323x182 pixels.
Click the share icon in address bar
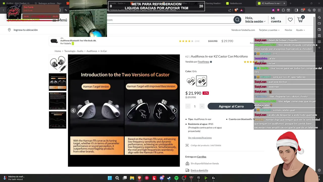[230, 10]
